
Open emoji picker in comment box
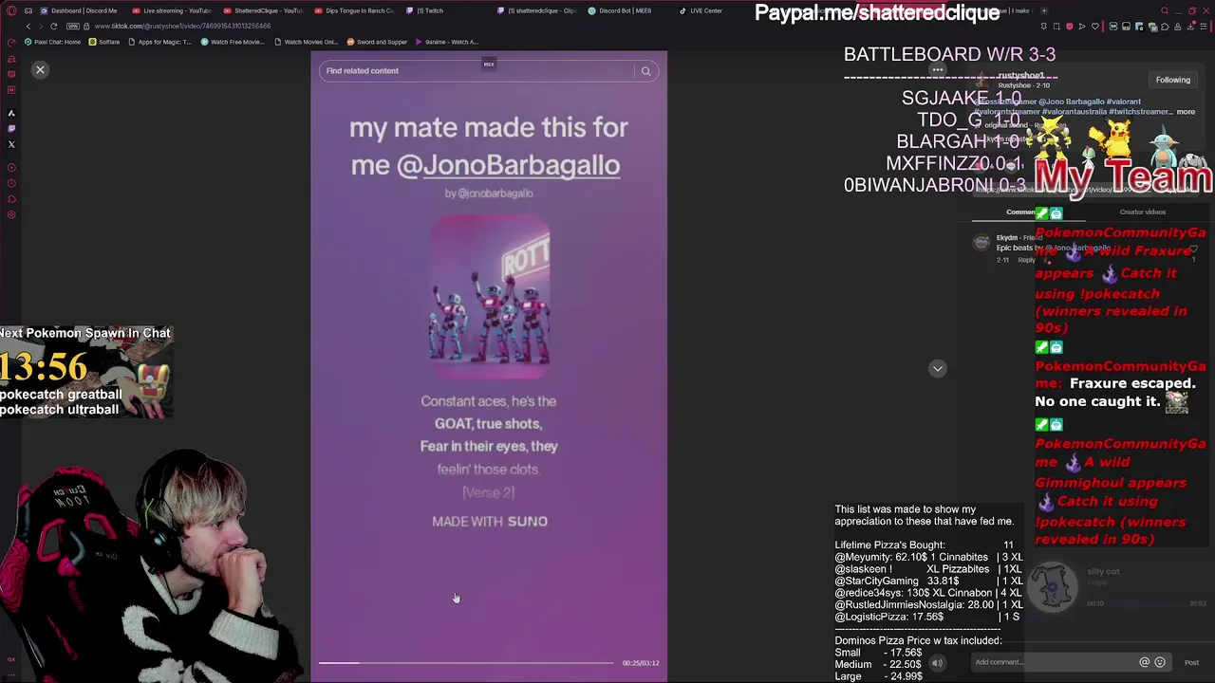(x=1159, y=662)
